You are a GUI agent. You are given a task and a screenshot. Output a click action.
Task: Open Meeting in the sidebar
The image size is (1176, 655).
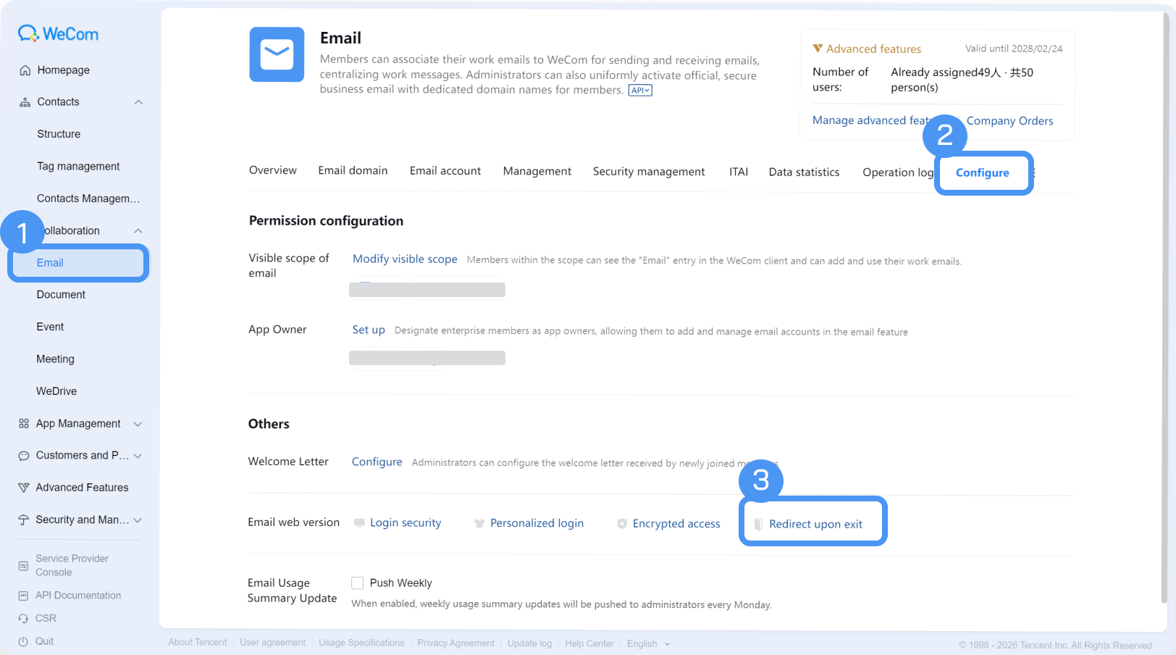pos(55,359)
